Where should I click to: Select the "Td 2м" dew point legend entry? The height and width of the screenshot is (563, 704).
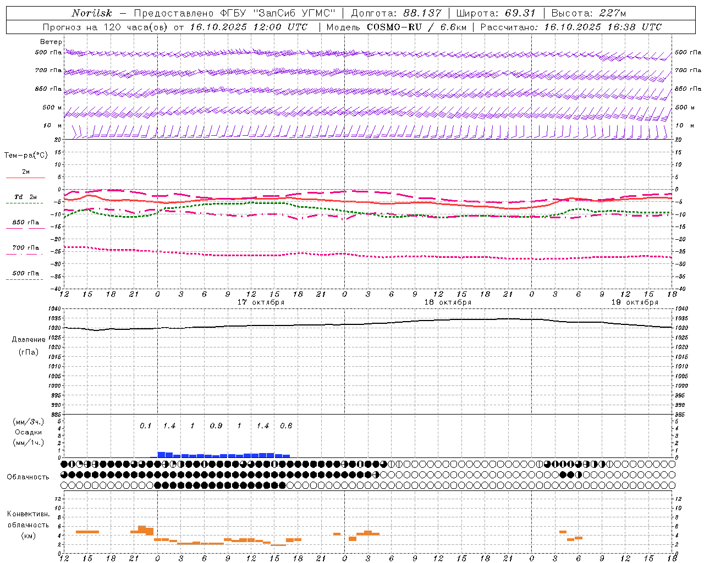26,197
